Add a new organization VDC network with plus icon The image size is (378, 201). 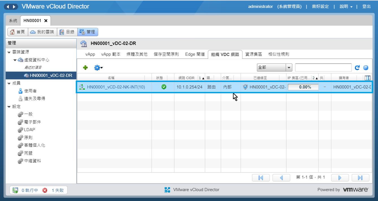click(x=85, y=68)
